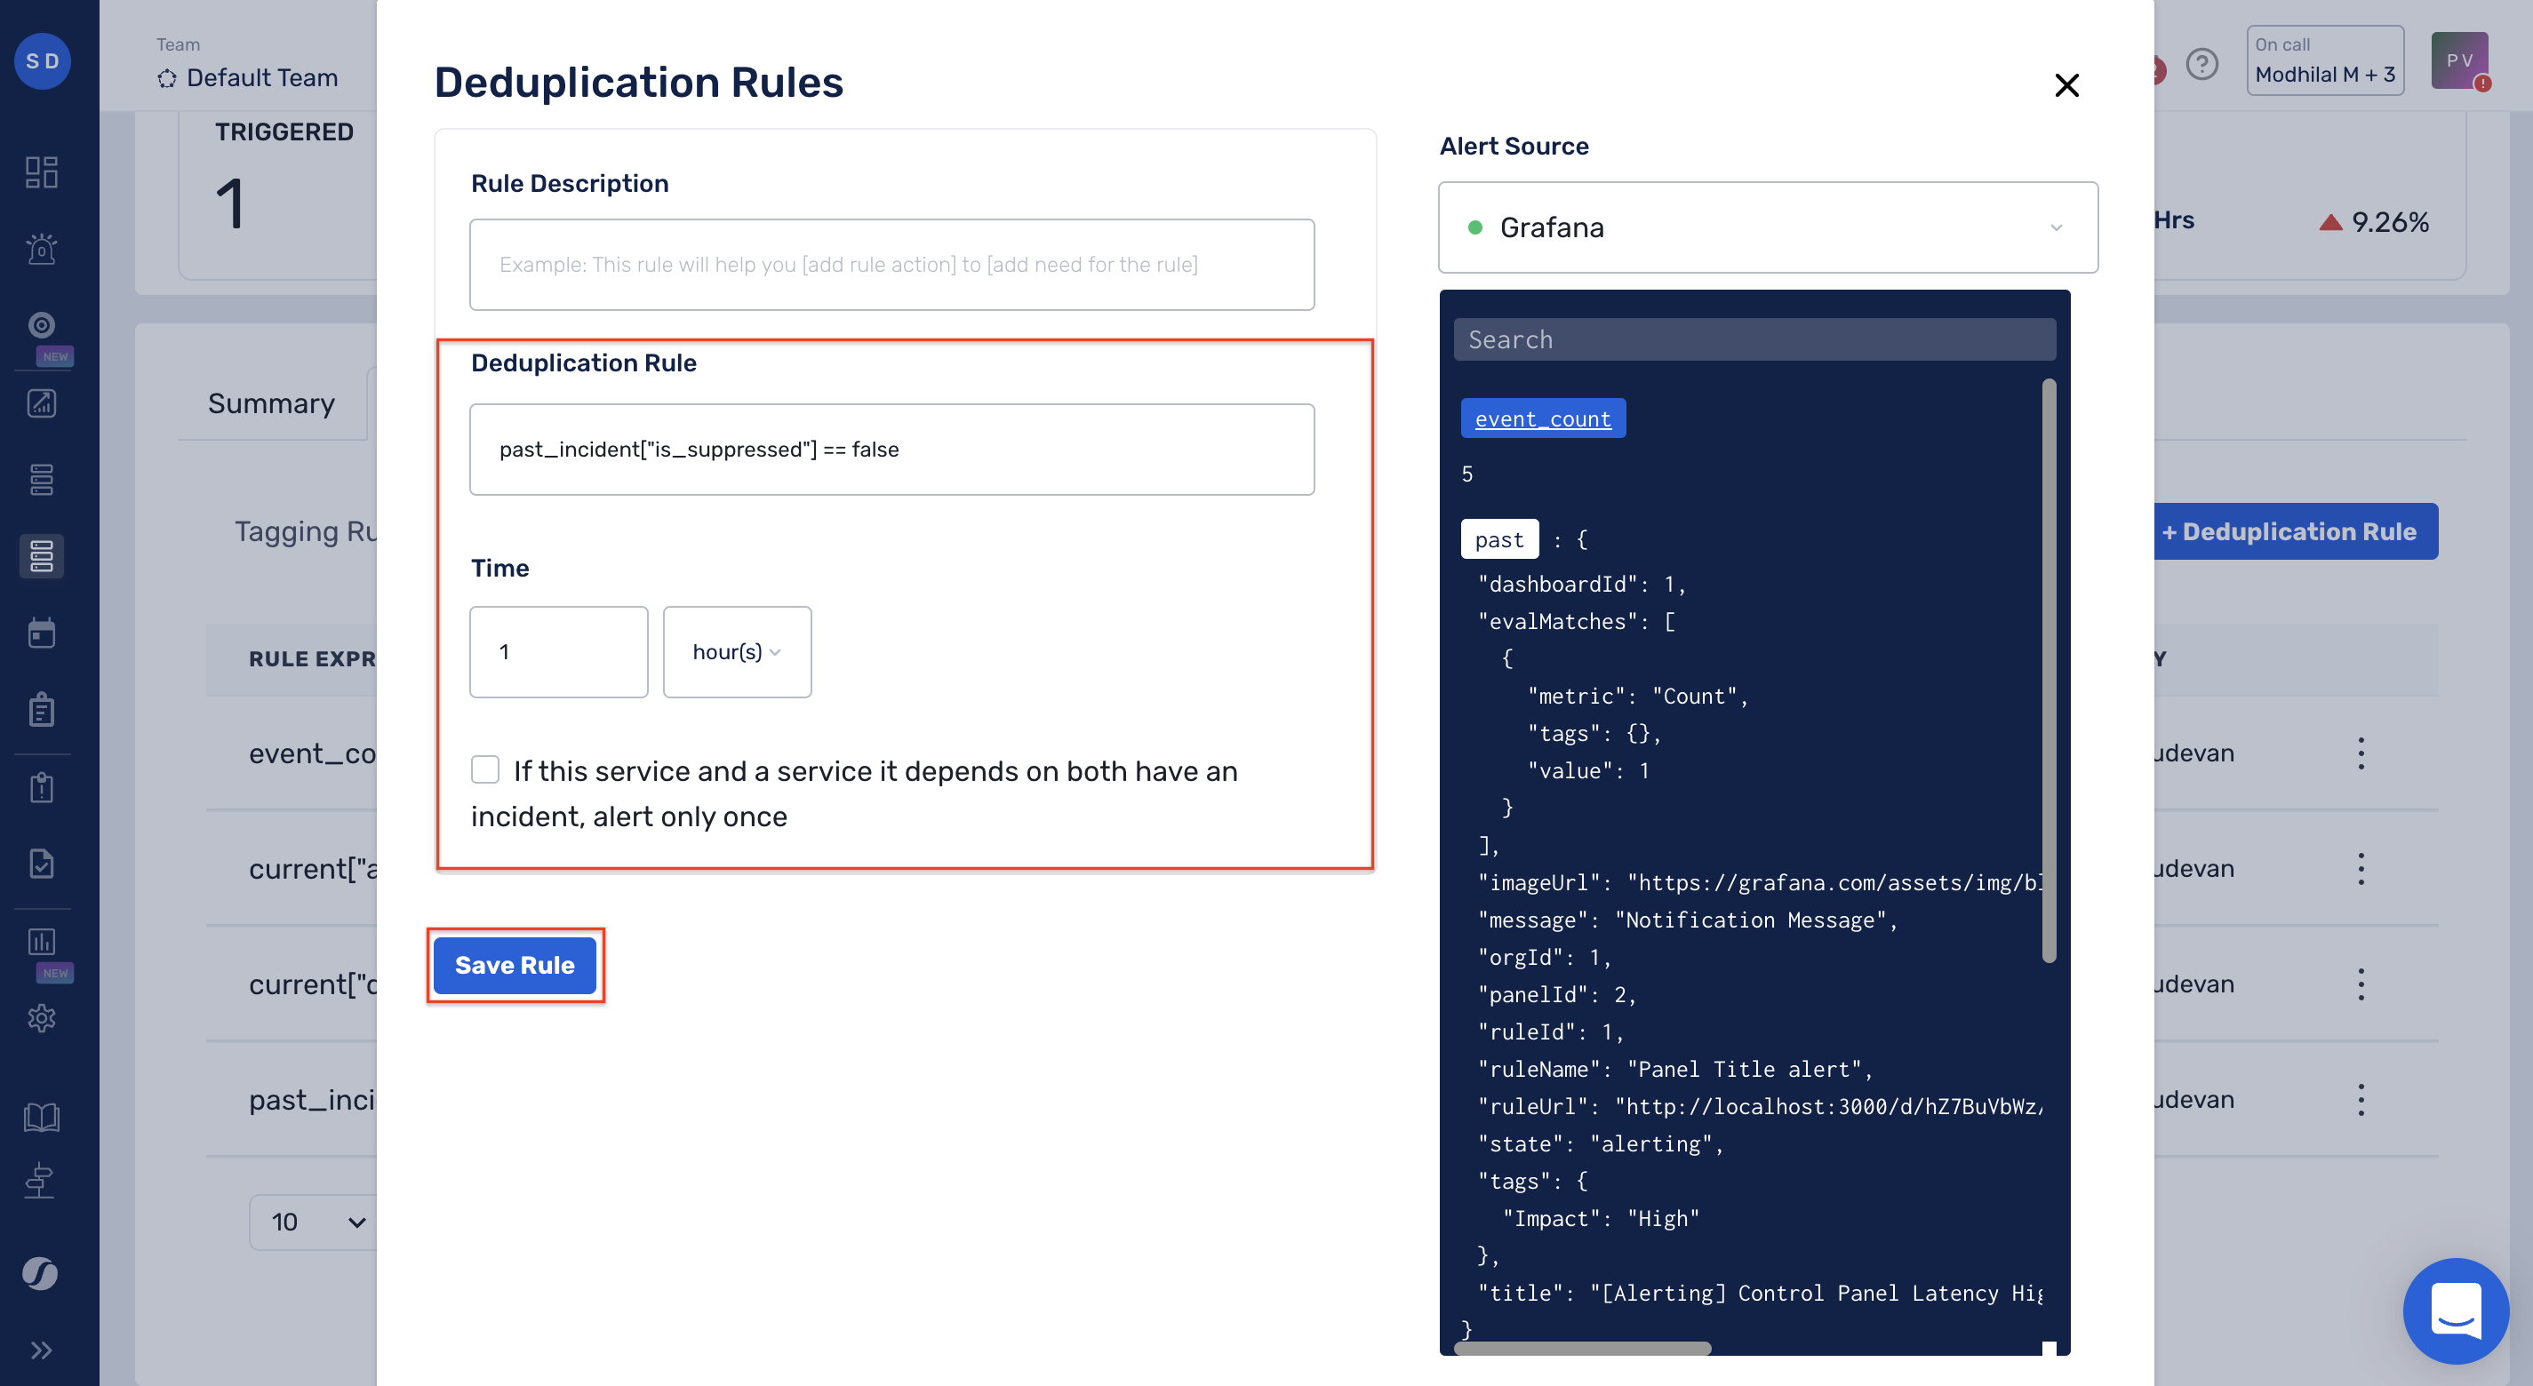This screenshot has width=2533, height=1386.
Task: Open the hour(s) time unit dropdown
Action: (737, 652)
